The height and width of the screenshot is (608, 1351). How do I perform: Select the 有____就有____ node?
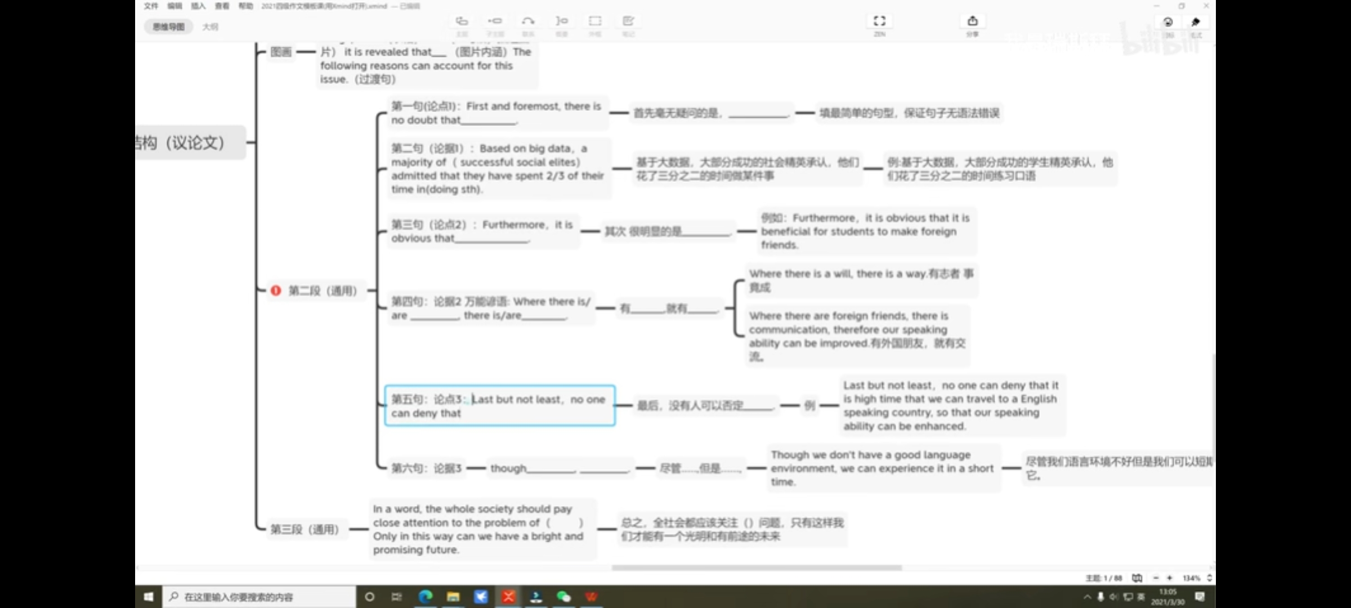coord(669,308)
